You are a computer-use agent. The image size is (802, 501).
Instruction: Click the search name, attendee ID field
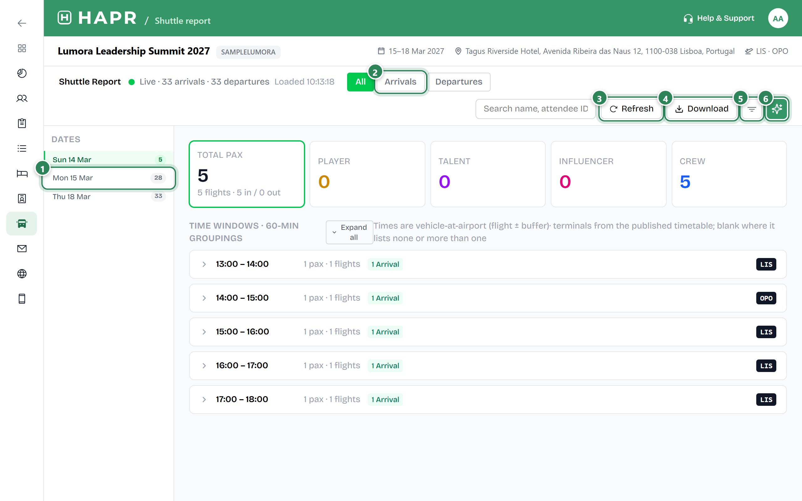coord(535,109)
